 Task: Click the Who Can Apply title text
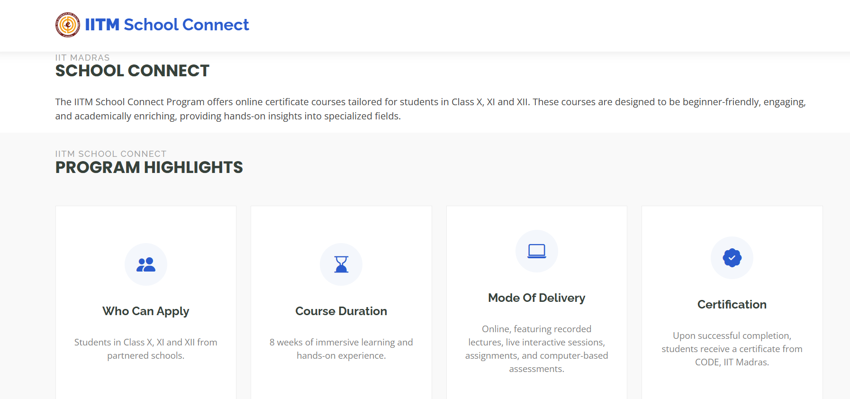[x=145, y=311]
